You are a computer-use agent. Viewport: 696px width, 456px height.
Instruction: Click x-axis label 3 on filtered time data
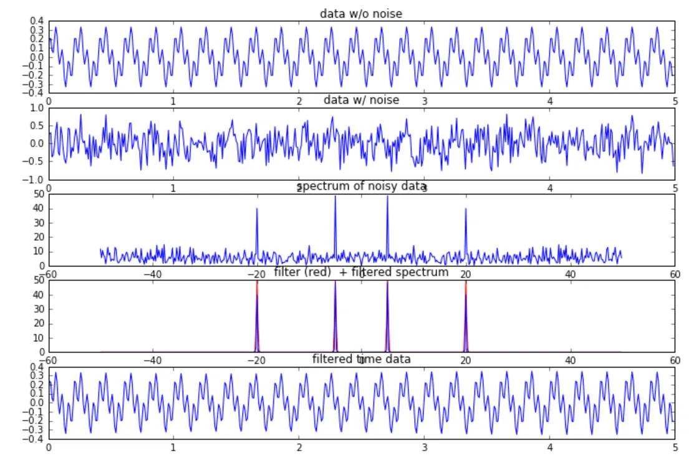point(424,447)
